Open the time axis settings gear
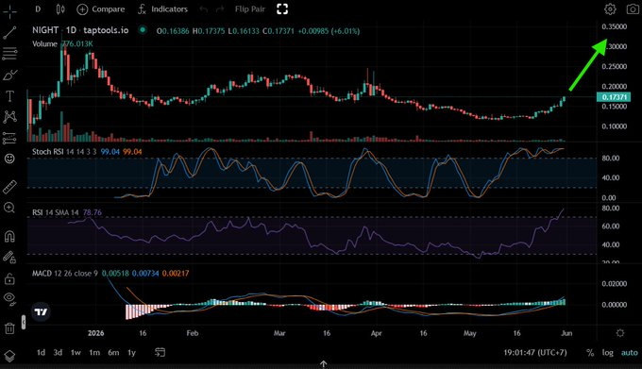The image size is (642, 369). (x=620, y=333)
